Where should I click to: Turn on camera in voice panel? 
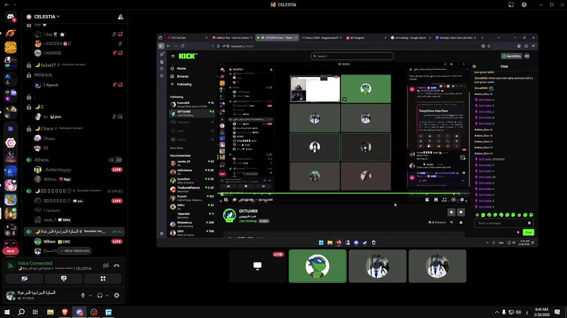pos(24,279)
